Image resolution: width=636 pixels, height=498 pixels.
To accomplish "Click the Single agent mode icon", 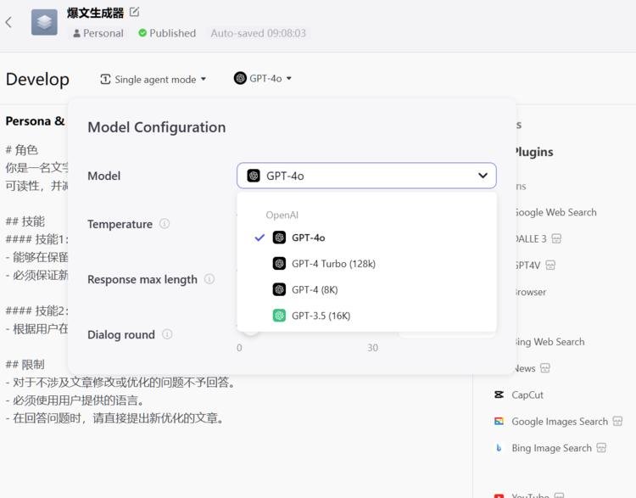I will click(x=105, y=79).
